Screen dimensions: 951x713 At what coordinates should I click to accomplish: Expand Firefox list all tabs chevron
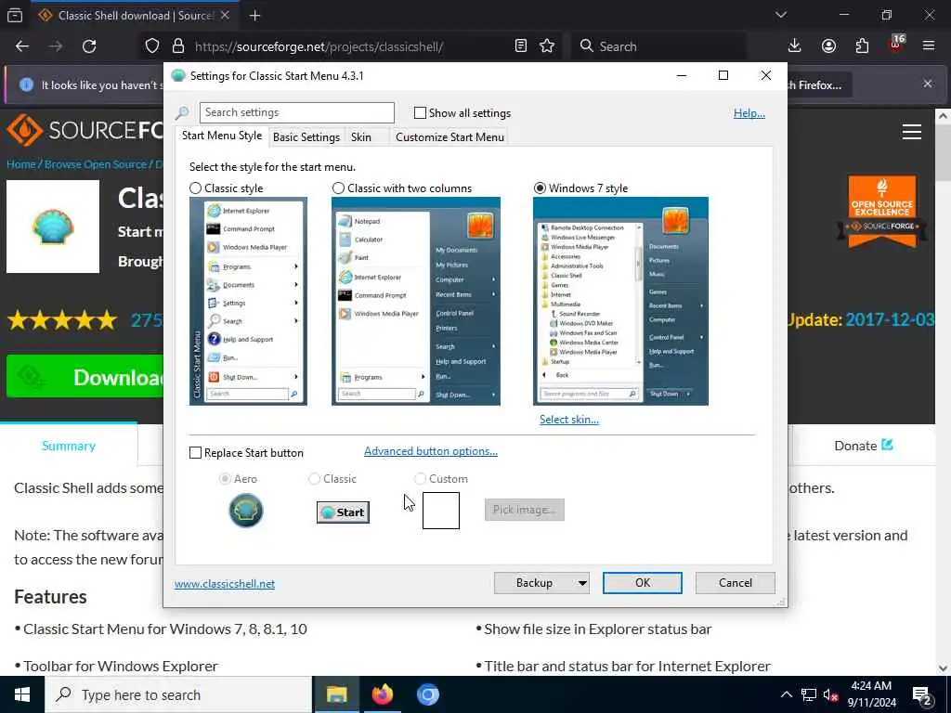(780, 15)
